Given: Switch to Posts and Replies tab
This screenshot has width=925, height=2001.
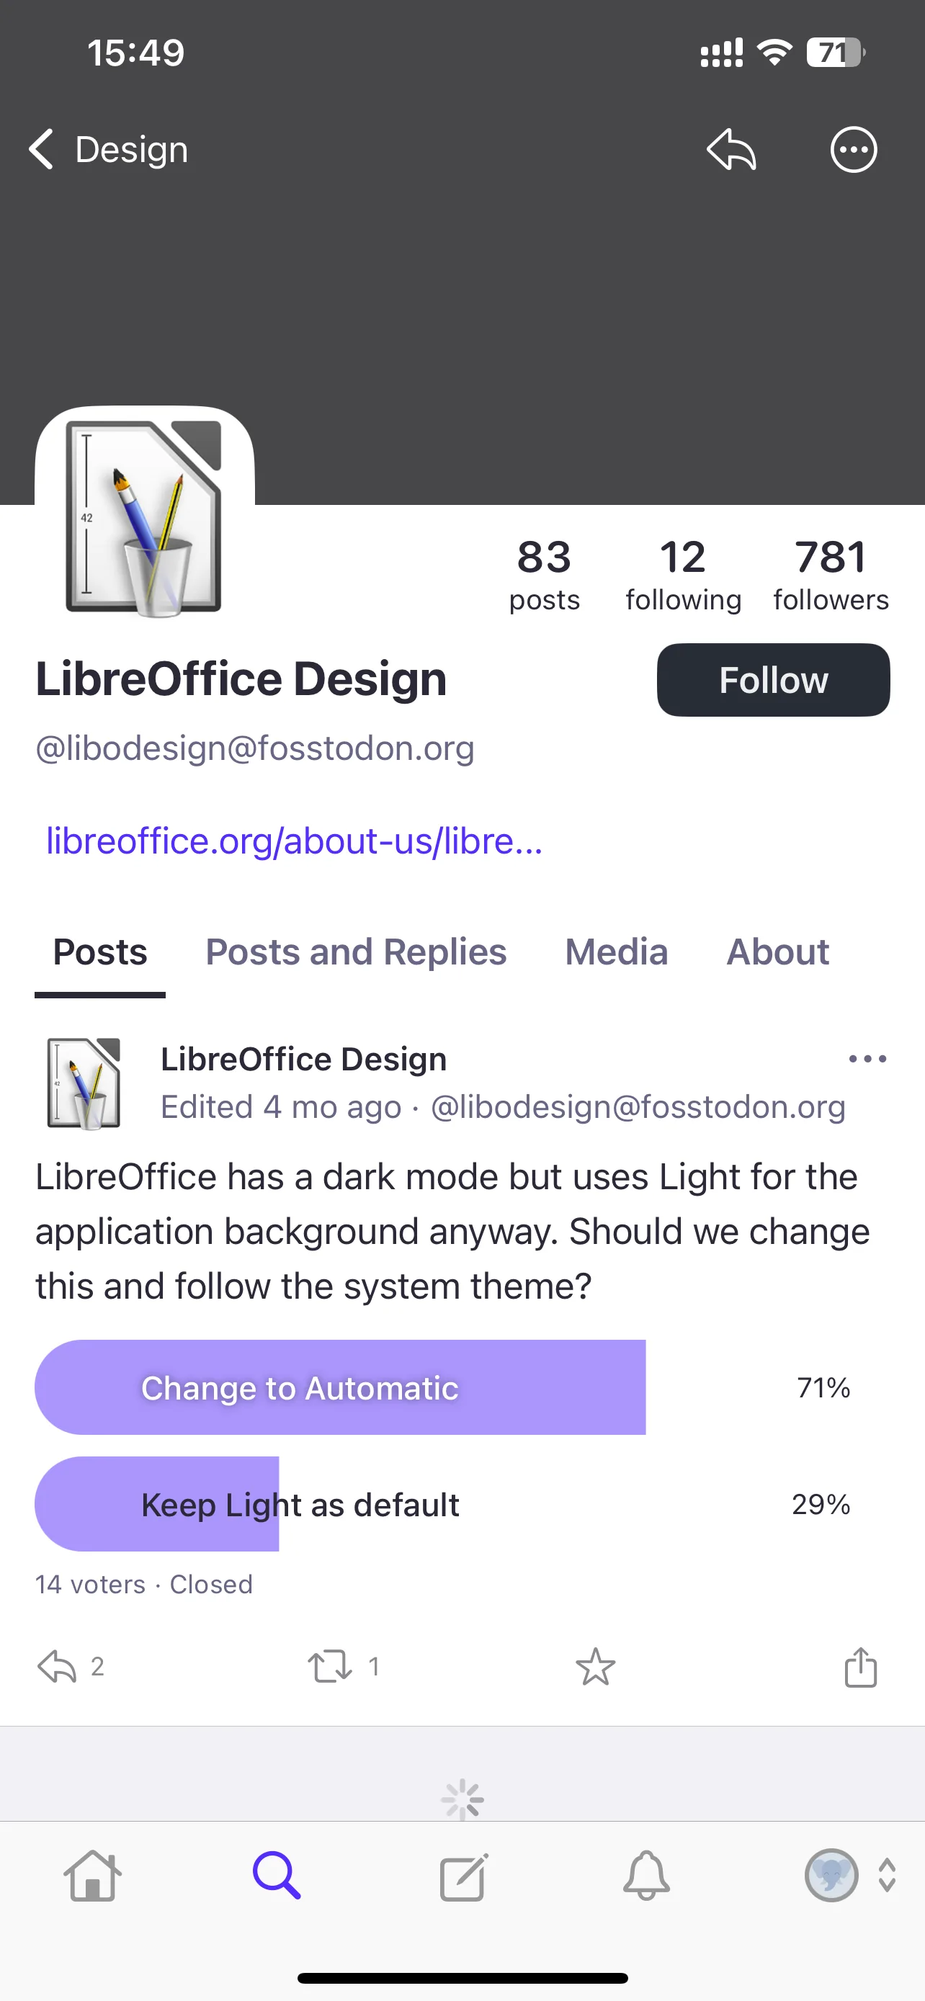Looking at the screenshot, I should tap(356, 952).
